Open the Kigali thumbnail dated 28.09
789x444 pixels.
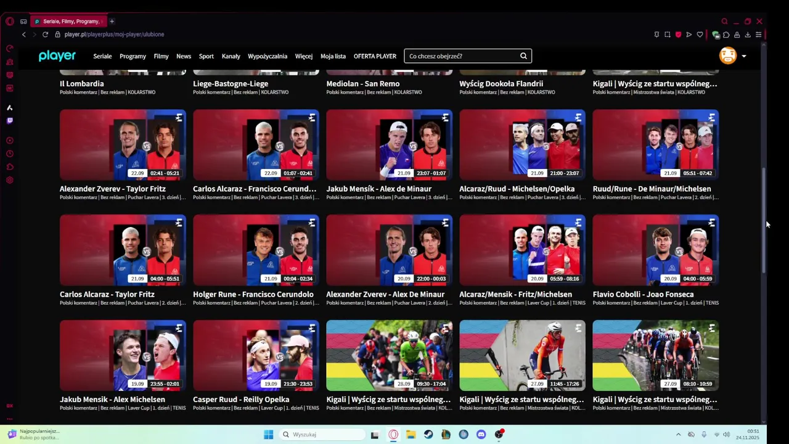(x=389, y=356)
